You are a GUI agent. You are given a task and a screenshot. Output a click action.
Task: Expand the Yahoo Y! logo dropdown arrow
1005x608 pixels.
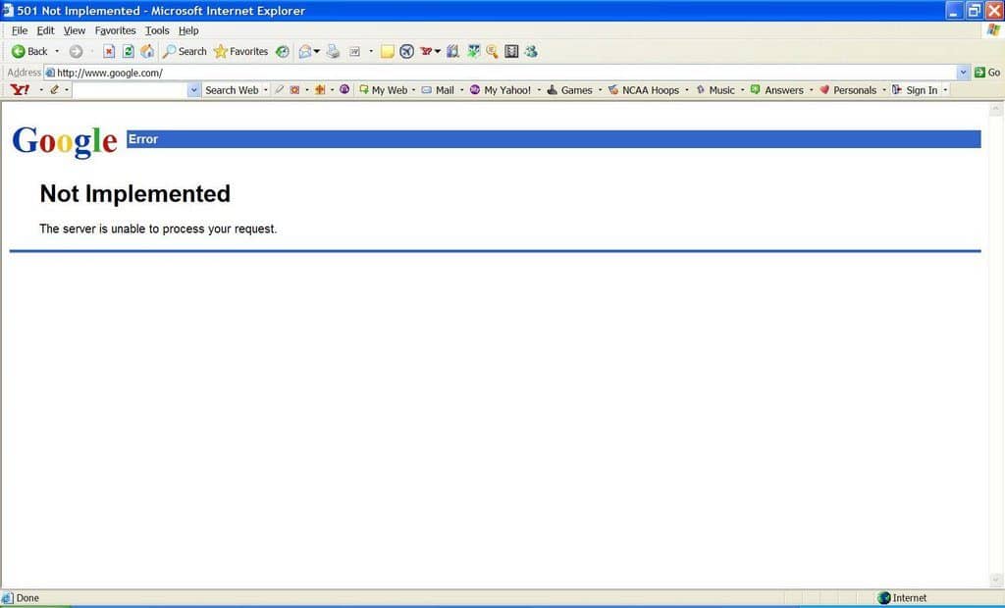[x=41, y=89]
